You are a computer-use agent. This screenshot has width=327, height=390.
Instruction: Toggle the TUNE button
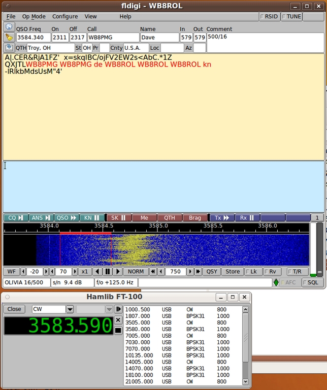tap(291, 16)
